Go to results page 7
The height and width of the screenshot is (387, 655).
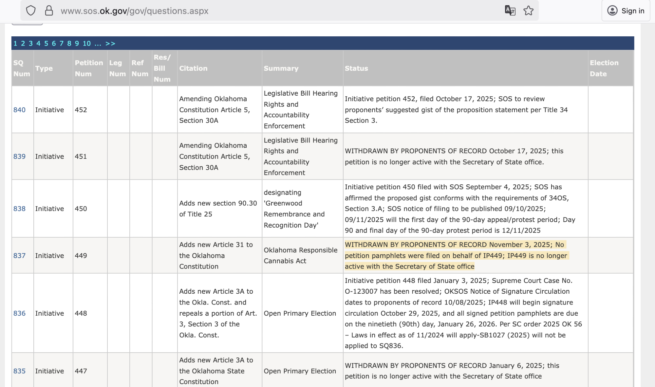[x=62, y=44]
